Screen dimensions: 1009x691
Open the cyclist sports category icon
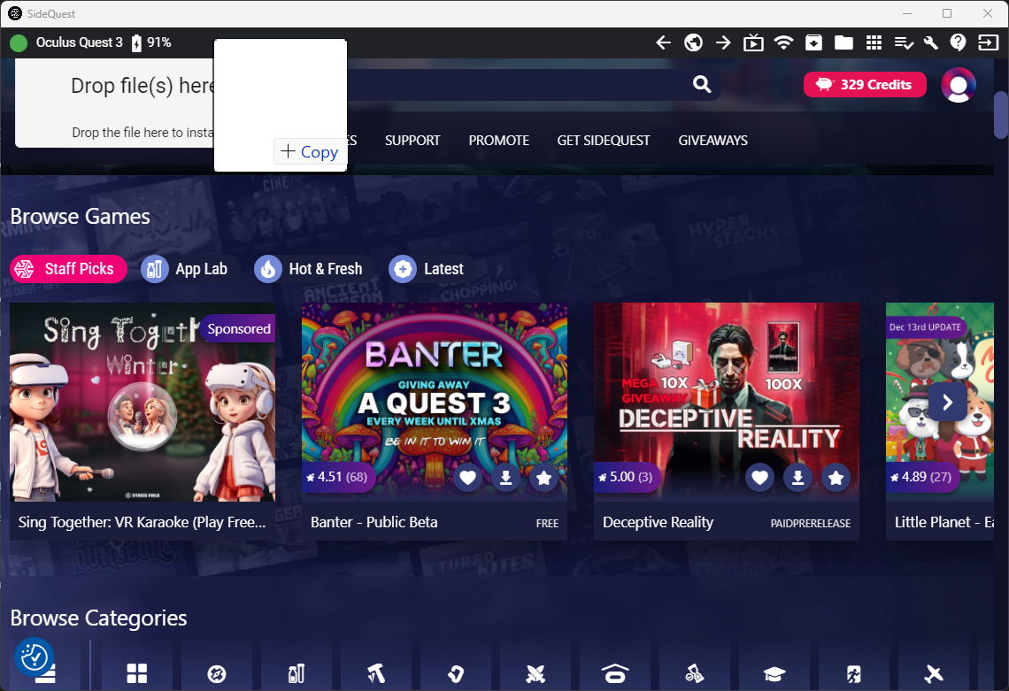tap(694, 673)
